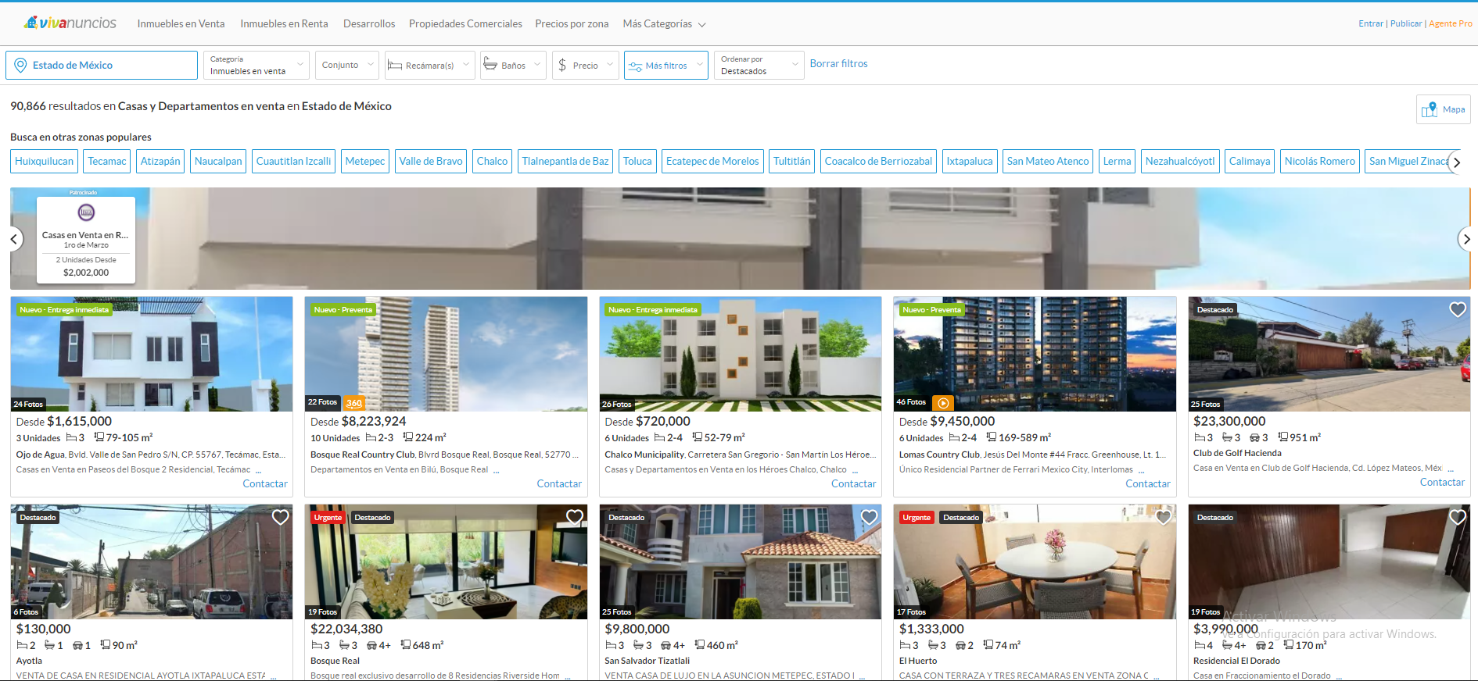Favorite the $22,034,380 Bosque Real listing
The width and height of the screenshot is (1478, 681).
[x=575, y=517]
